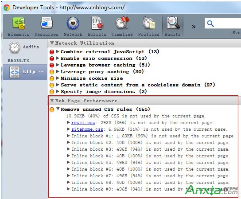The height and width of the screenshot is (199, 241).
Task: Click inside the search input field
Action: [x=223, y=23]
